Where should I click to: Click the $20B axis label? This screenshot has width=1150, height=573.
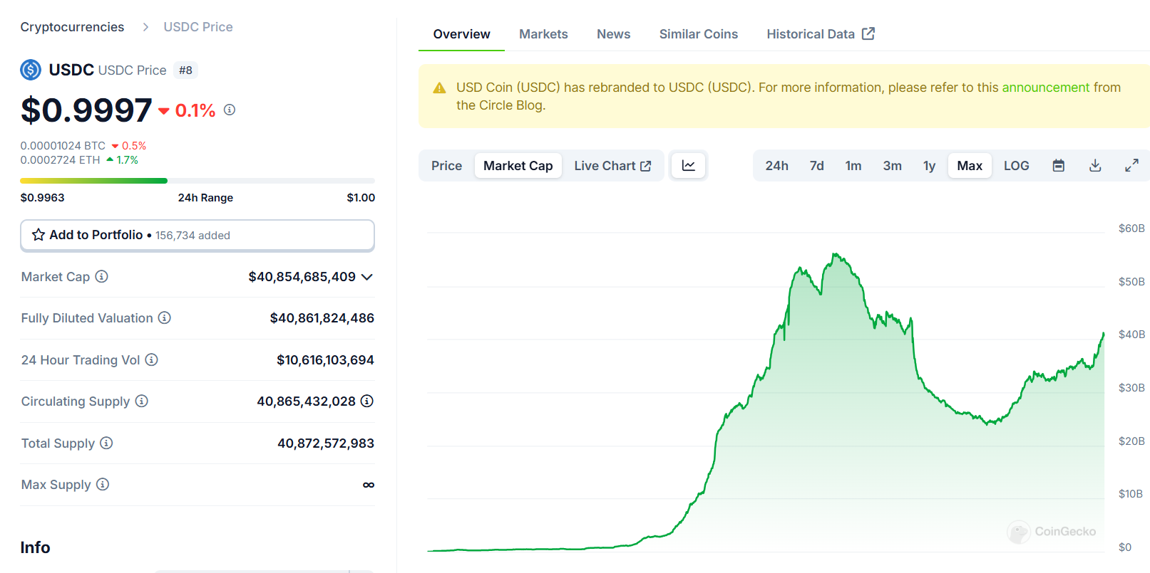coord(1131,441)
